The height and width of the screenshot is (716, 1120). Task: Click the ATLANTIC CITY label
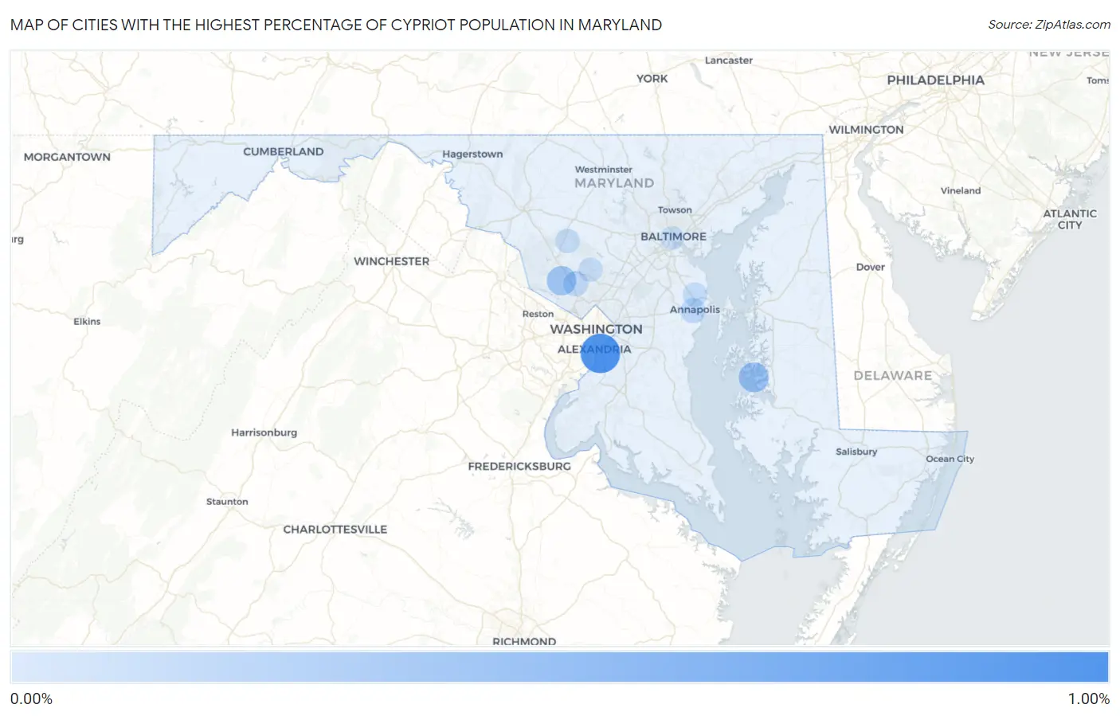[x=1070, y=219]
